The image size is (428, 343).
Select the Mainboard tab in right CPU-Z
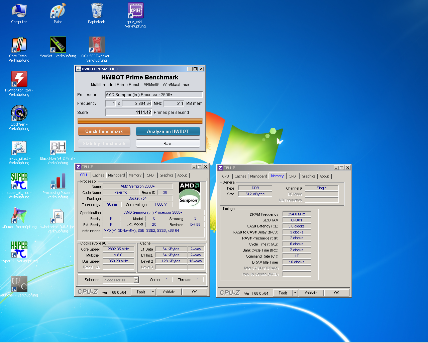[x=258, y=176]
